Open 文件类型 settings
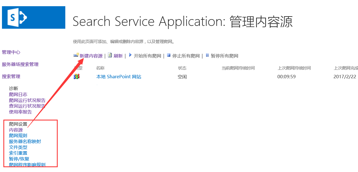Viewport: 358px width, 172px height. pos(18,147)
